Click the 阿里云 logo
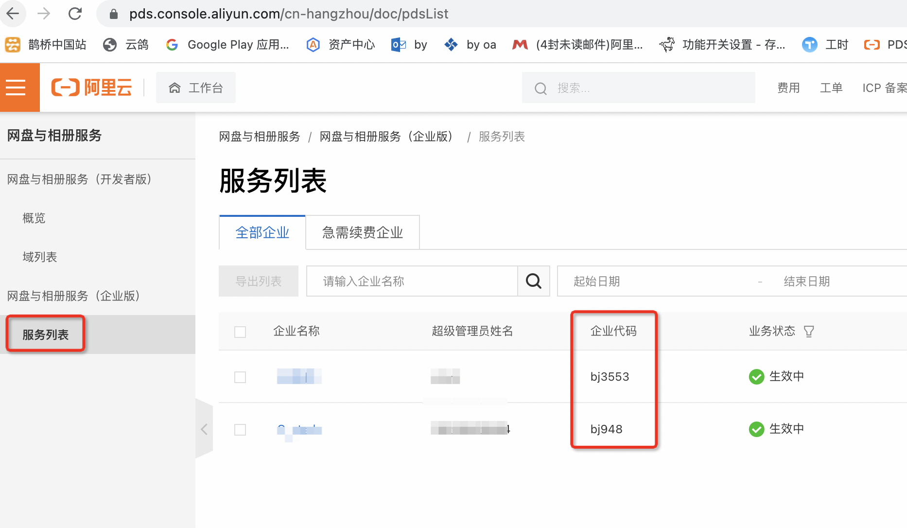Screen dimensions: 907x528 92,88
